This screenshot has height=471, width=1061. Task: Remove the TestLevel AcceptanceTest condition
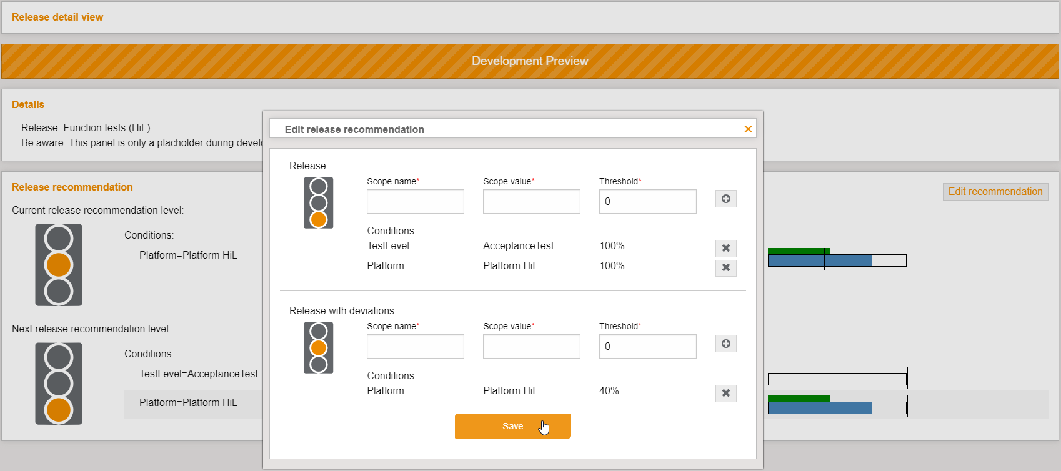point(725,248)
